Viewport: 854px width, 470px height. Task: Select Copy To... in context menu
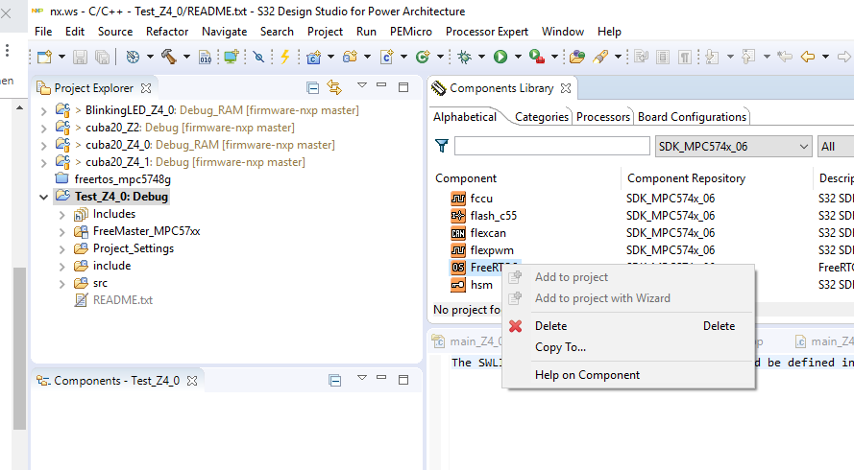point(560,347)
